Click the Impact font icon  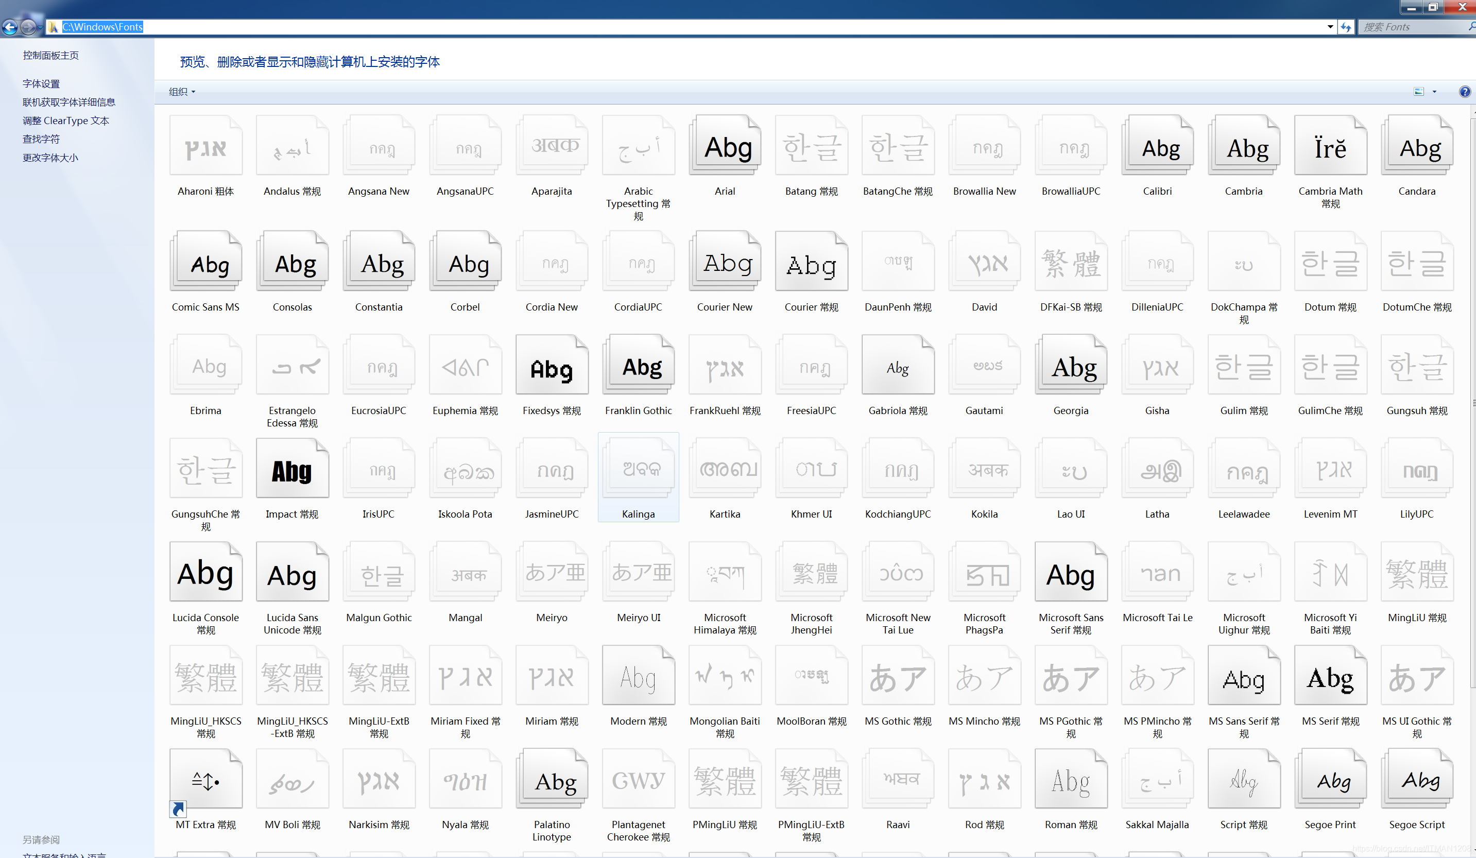(291, 470)
